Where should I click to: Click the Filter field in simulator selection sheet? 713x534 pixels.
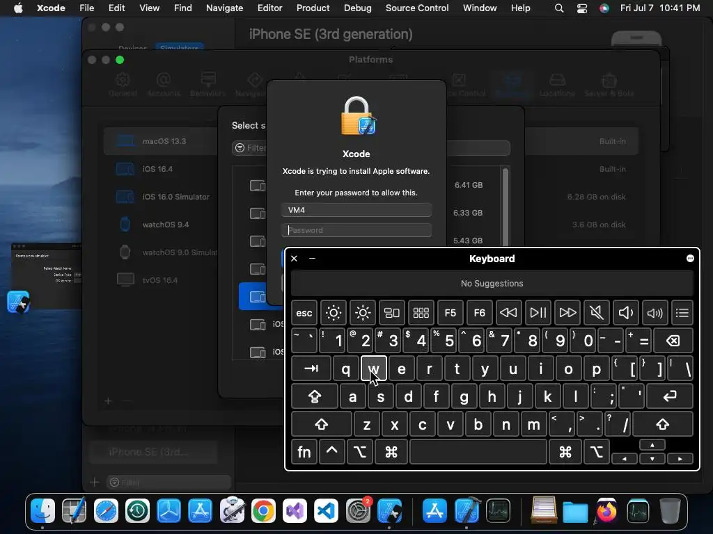click(x=370, y=148)
